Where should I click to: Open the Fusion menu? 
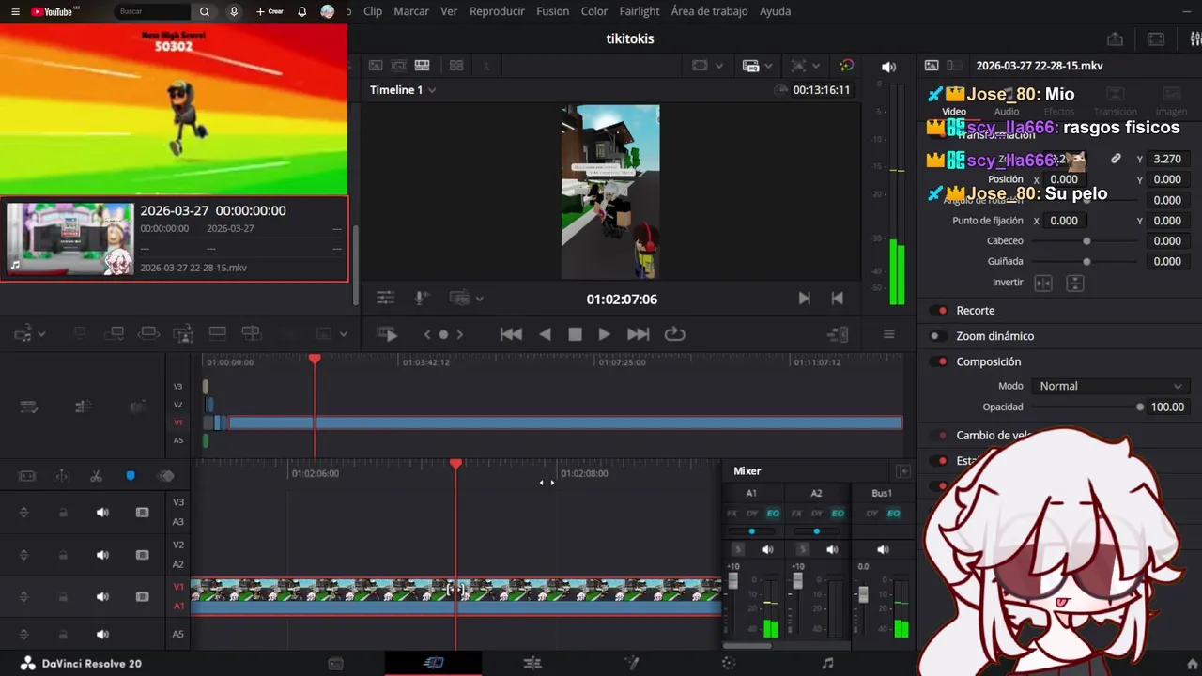tap(552, 11)
